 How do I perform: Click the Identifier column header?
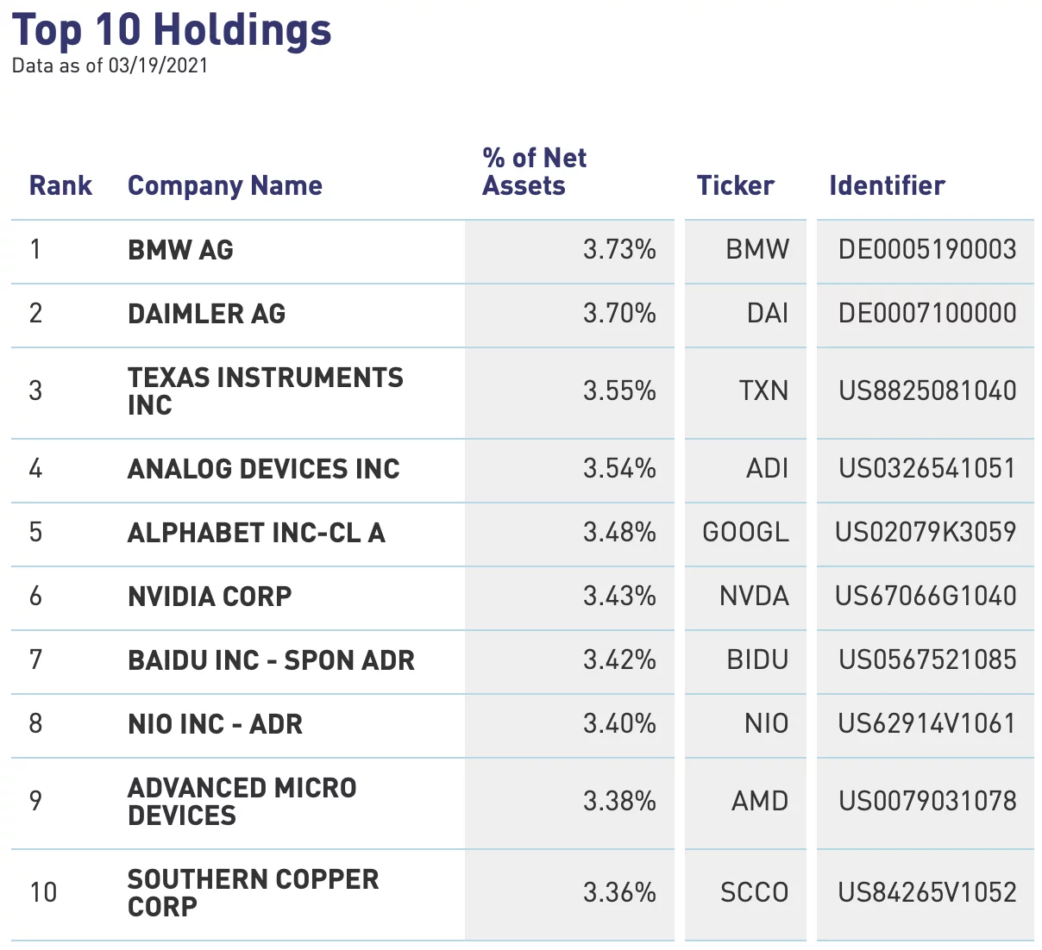point(887,185)
